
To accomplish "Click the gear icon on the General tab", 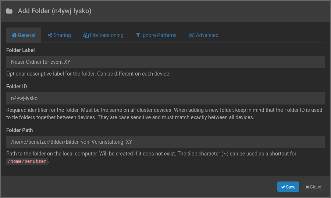I will point(14,35).
